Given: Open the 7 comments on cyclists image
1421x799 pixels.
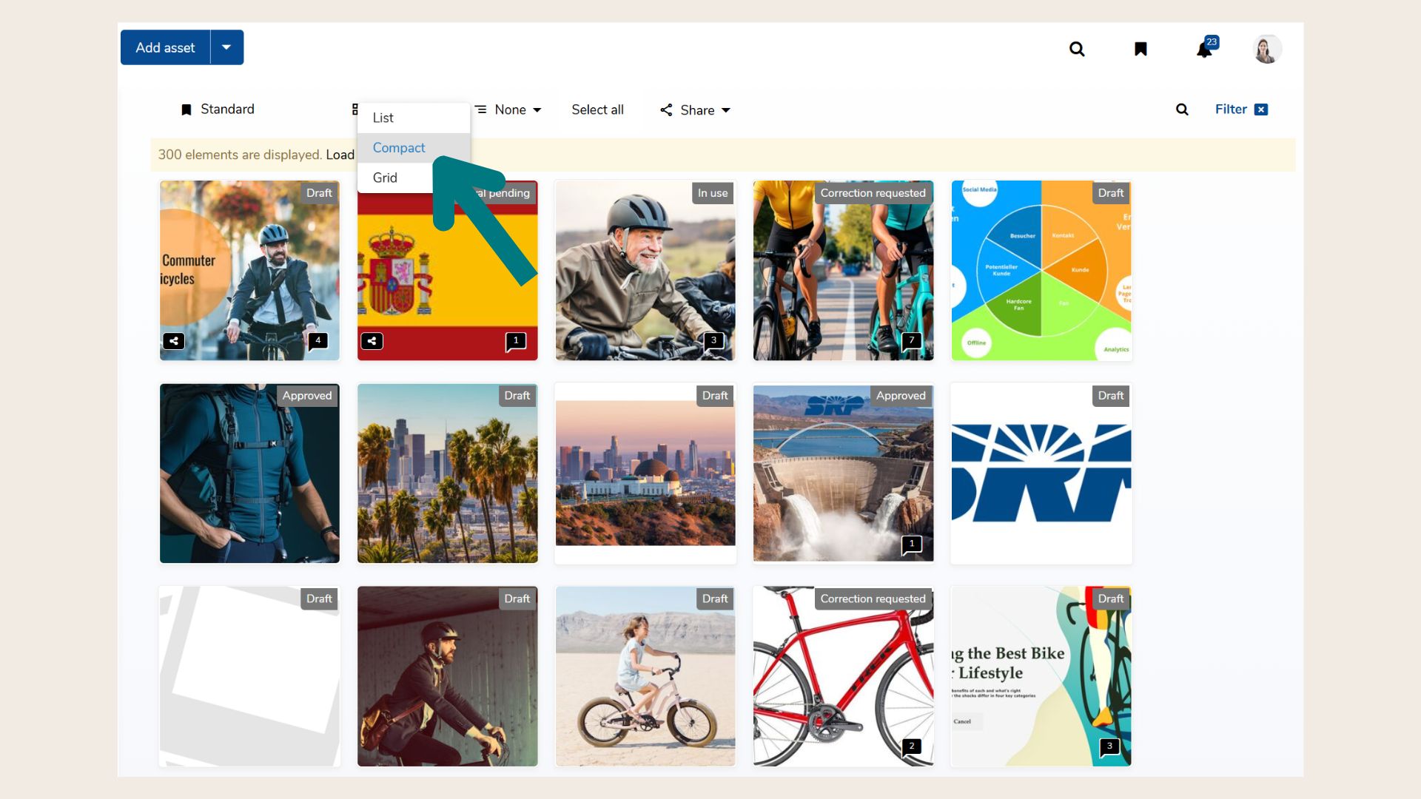Looking at the screenshot, I should pos(912,341).
